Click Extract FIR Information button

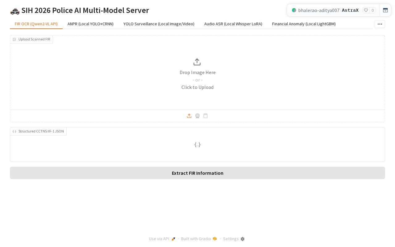coord(197,173)
